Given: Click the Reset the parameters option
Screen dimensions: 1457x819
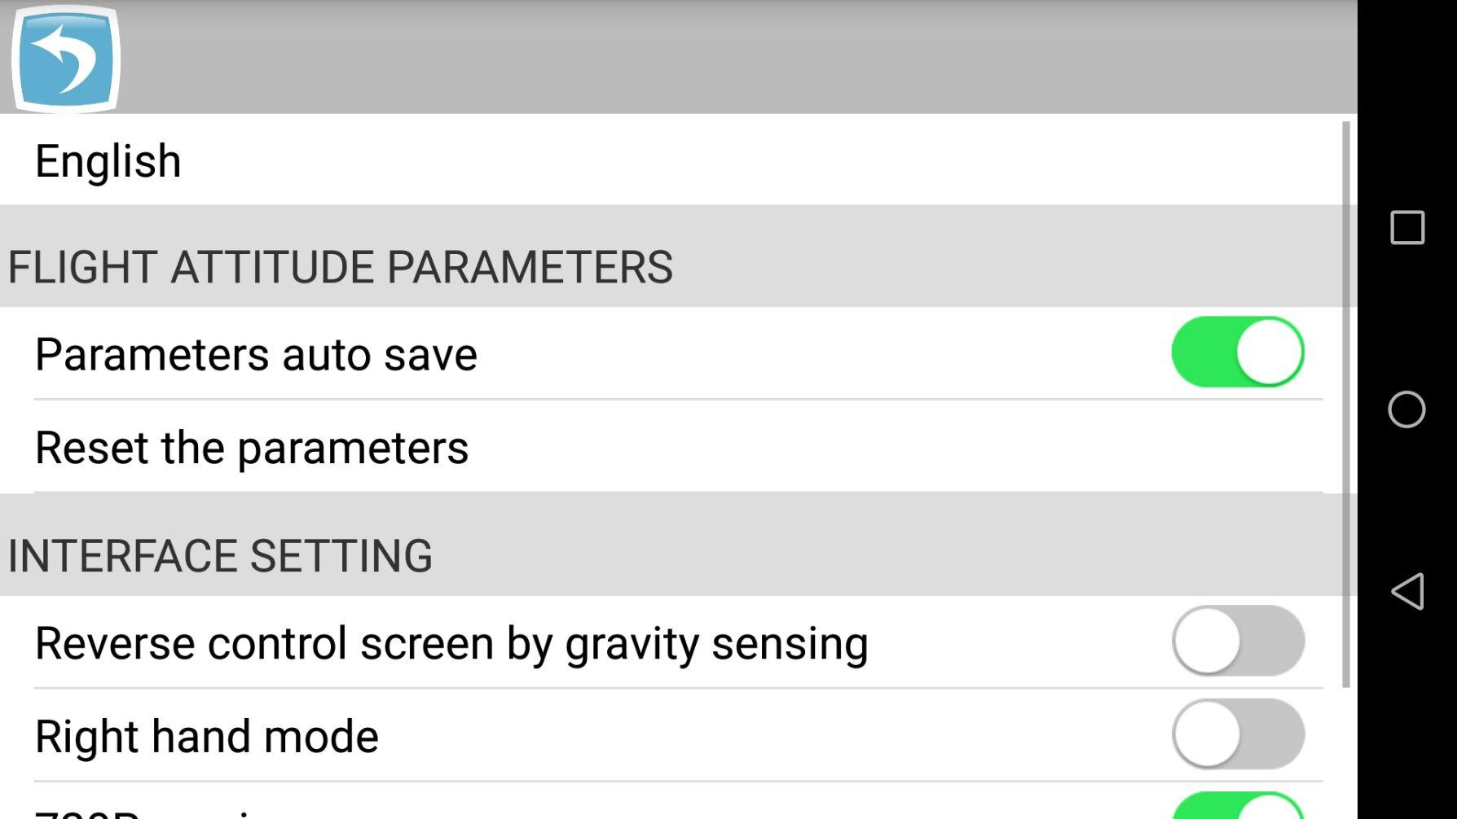Looking at the screenshot, I should [252, 447].
